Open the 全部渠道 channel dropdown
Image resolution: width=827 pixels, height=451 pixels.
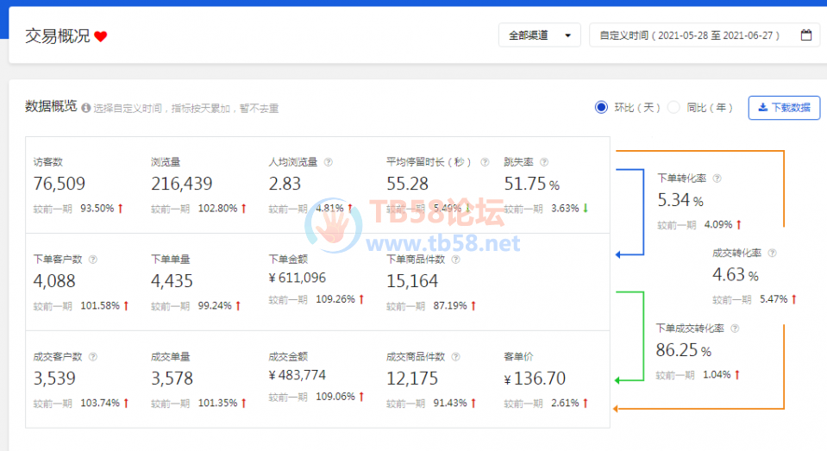tap(539, 35)
